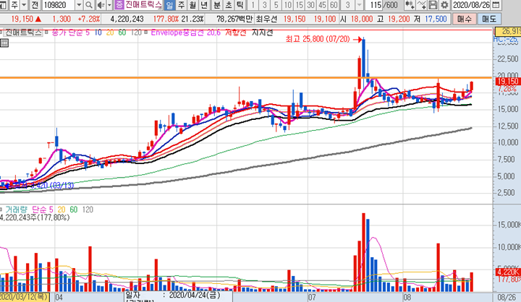The height and width of the screenshot is (302, 521).
Task: Click the purple 증 market badge
Action: coord(119,5)
